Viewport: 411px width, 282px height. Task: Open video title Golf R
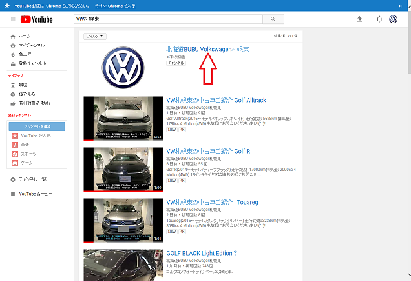[208, 152]
